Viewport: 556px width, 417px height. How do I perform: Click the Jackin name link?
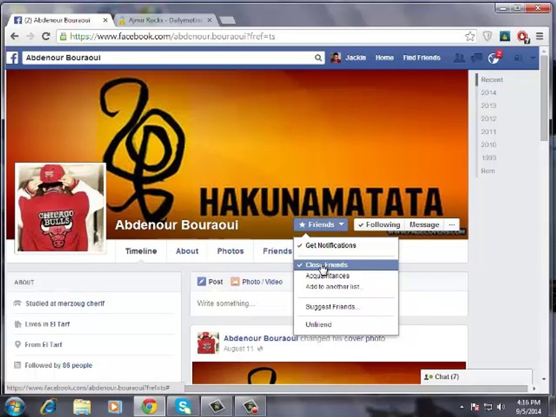355,58
